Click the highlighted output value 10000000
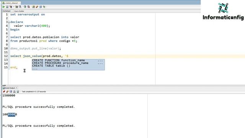 (x=10, y=115)
